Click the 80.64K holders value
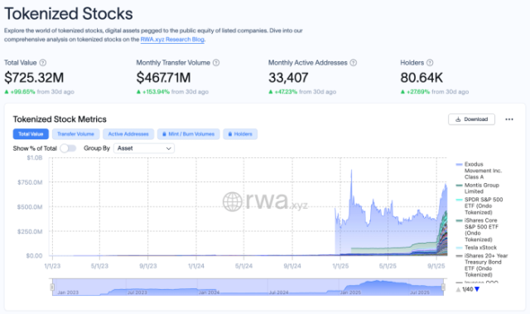The image size is (530, 314). 422,78
